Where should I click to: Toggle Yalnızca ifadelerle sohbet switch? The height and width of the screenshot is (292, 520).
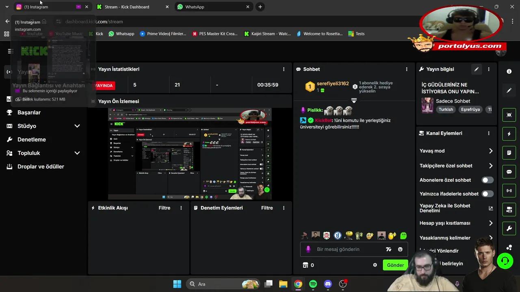pyautogui.click(x=487, y=194)
